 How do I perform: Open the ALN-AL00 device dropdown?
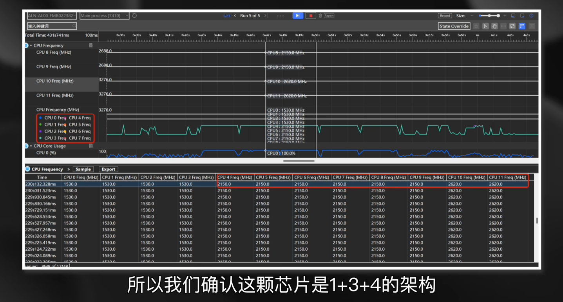pyautogui.click(x=52, y=16)
